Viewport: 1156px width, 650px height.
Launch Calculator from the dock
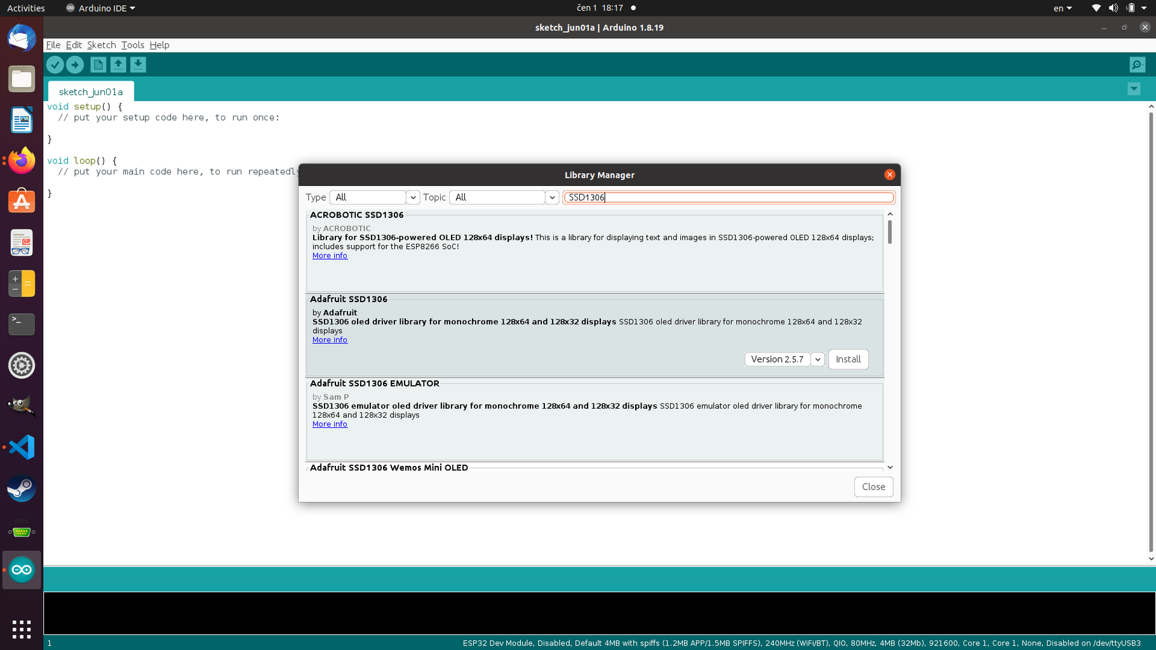point(22,284)
